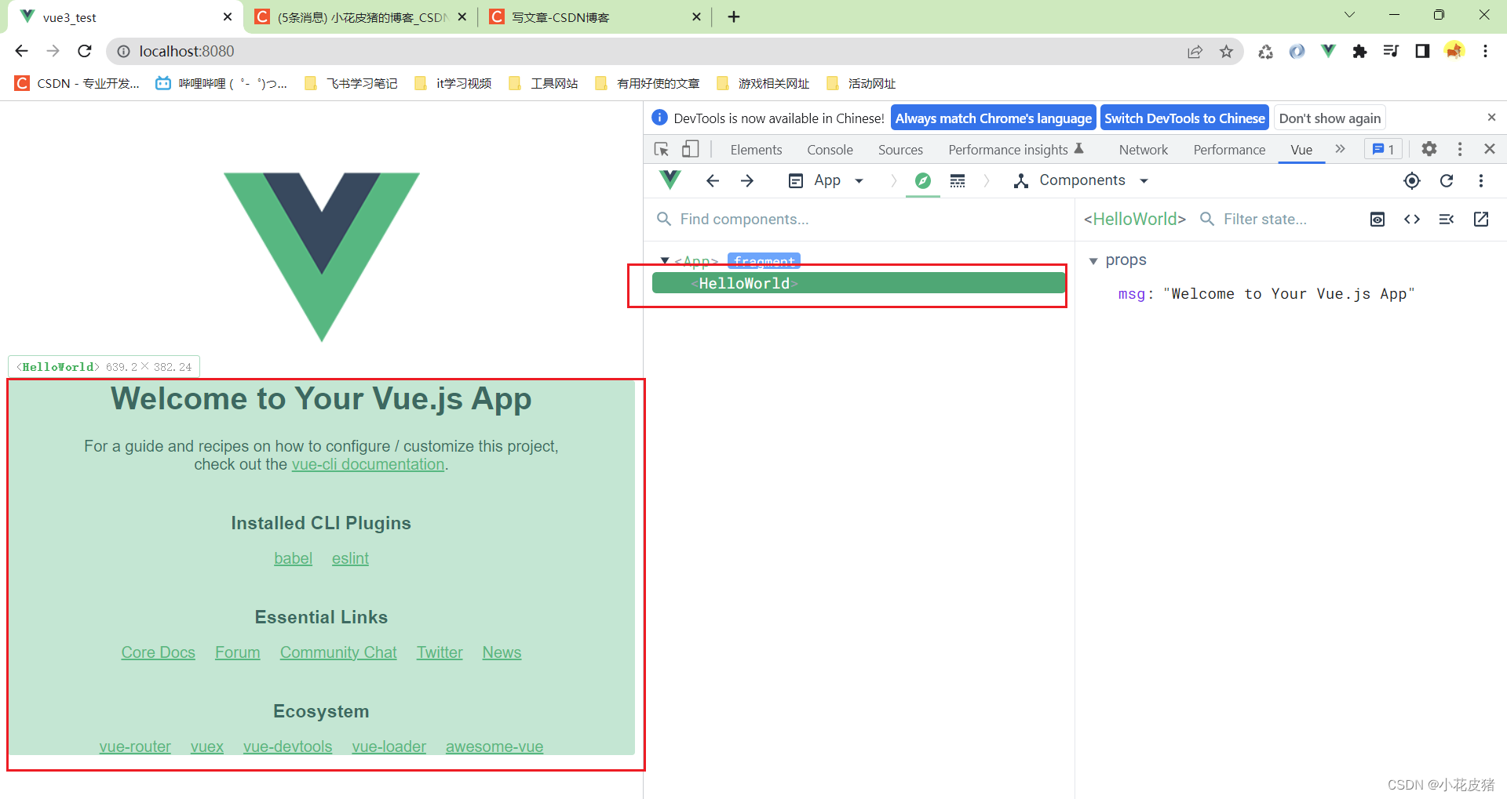Open the vue-cli documentation link
Screen dimensions: 1507x799
(368, 464)
